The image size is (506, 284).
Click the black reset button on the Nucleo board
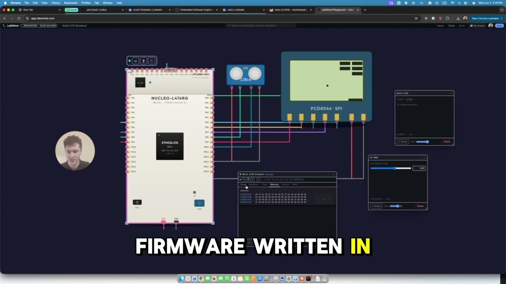click(137, 202)
